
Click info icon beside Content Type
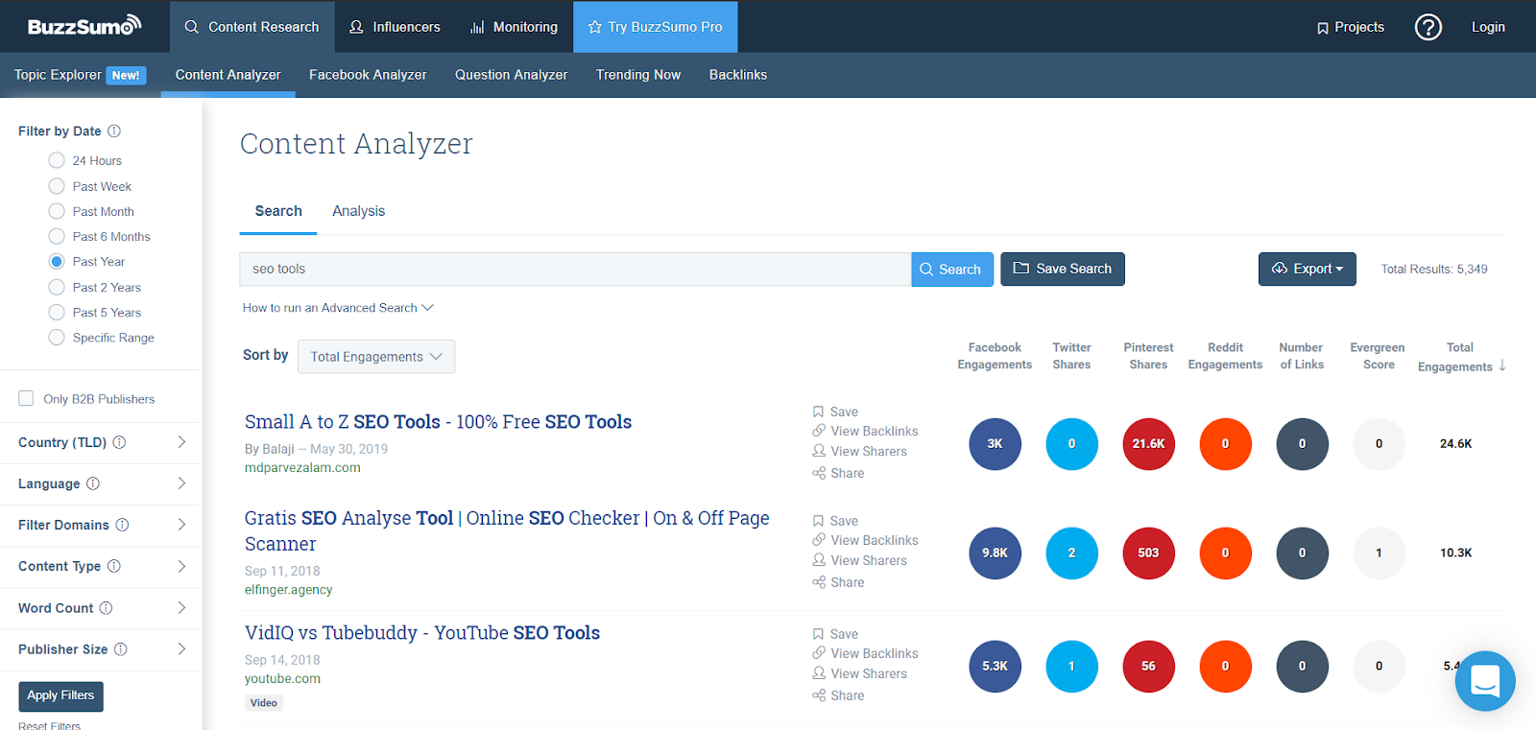click(114, 566)
